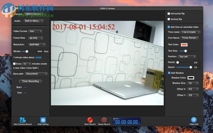Click the PointX slider handle
This screenshot has height=133, width=213.
[178, 63]
